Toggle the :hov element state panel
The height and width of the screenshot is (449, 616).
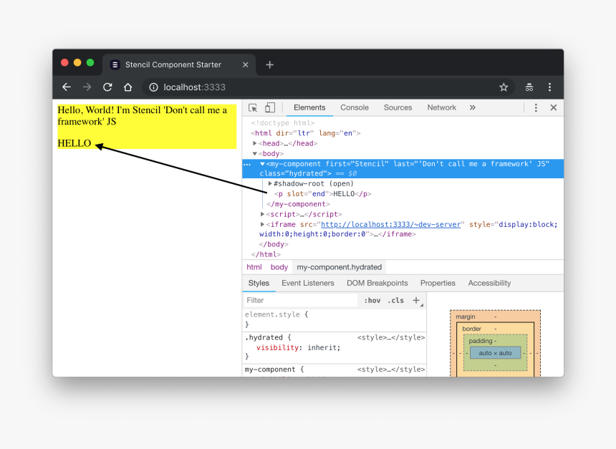coord(372,301)
